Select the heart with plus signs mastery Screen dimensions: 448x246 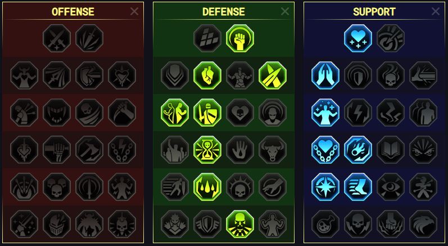[358, 38]
